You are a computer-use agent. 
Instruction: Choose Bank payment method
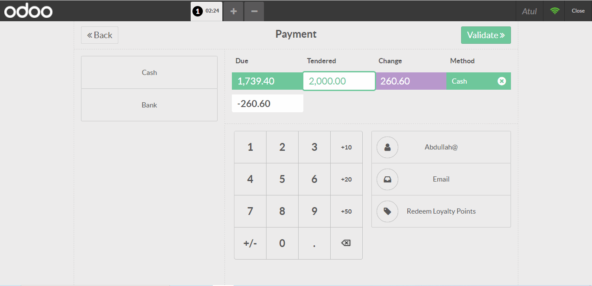[149, 105]
